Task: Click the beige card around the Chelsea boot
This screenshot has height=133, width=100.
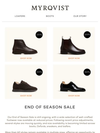Action: coord(74,44)
